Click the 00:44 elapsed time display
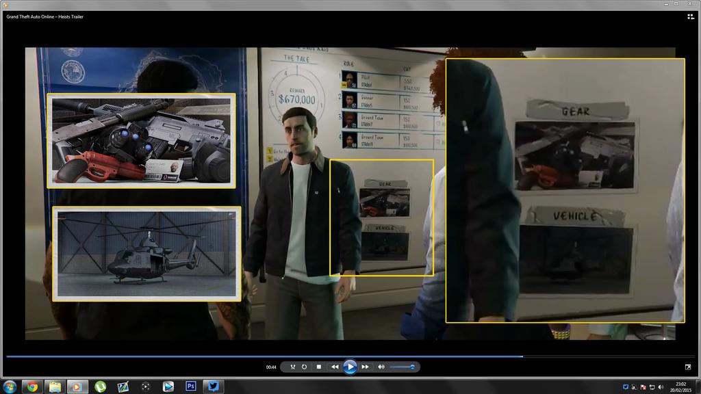 (x=271, y=367)
